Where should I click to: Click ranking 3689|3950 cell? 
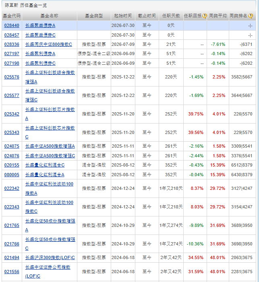click(x=242, y=226)
